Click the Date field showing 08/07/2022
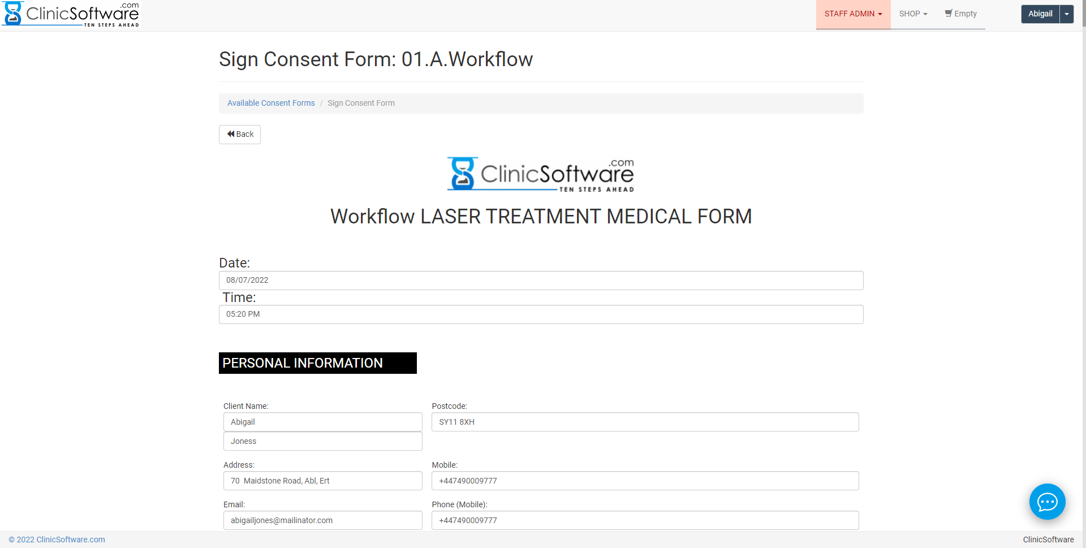 point(541,281)
